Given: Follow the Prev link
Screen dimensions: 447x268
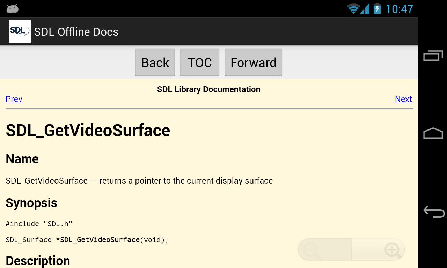Looking at the screenshot, I should pos(14,99).
